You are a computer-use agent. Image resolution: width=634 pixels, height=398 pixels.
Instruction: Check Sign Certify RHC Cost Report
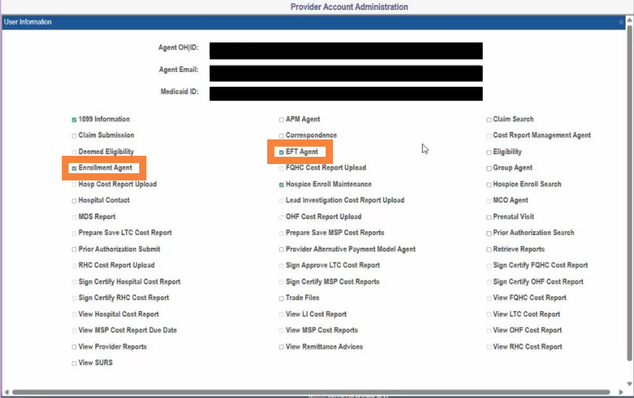pyautogui.click(x=74, y=298)
